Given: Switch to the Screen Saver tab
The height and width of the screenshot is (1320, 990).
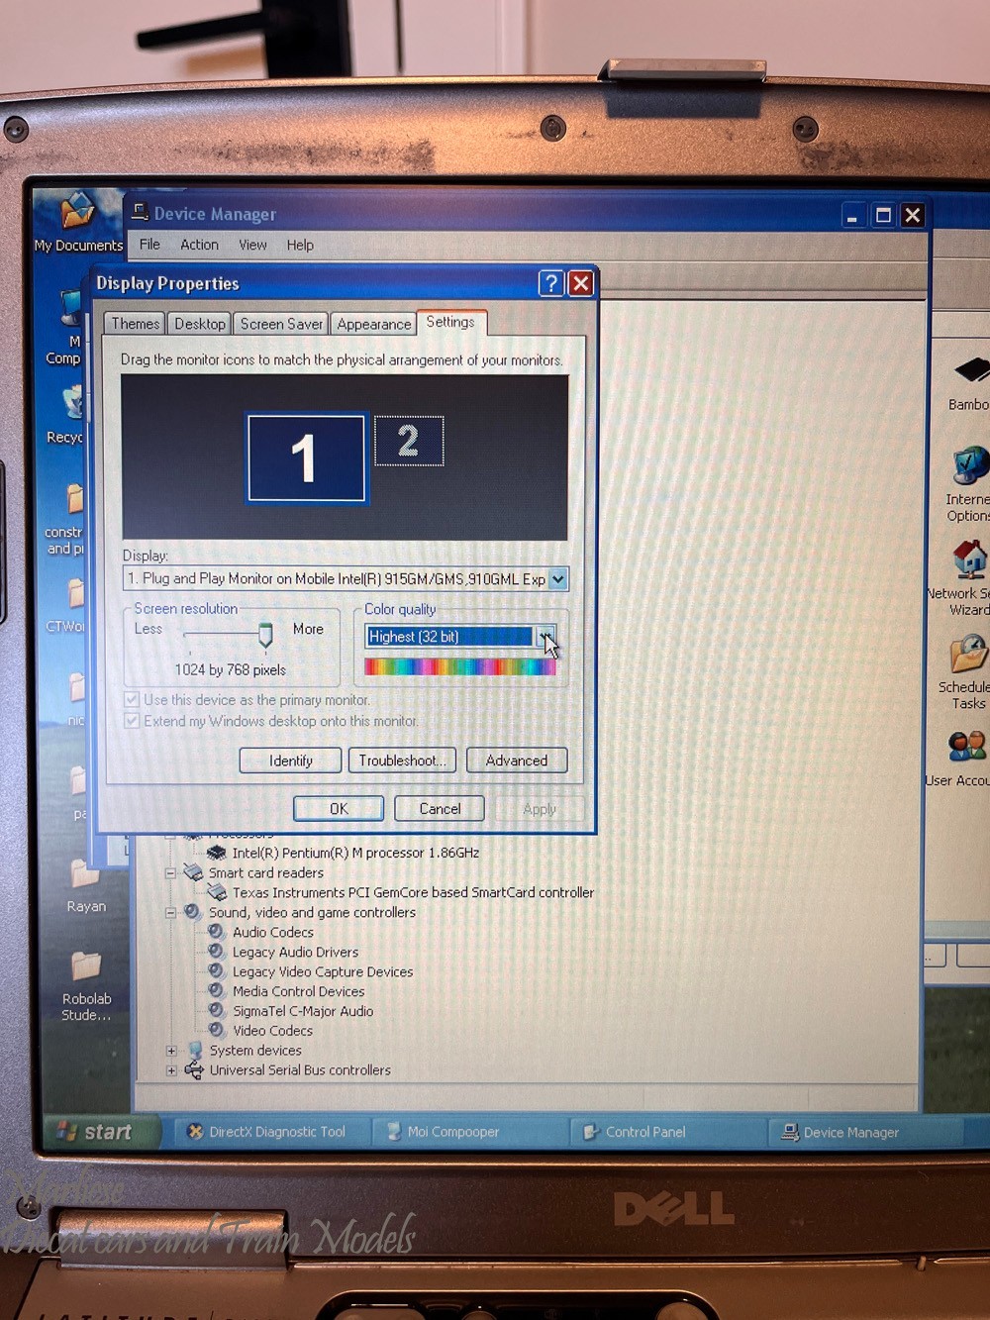Looking at the screenshot, I should point(281,324).
